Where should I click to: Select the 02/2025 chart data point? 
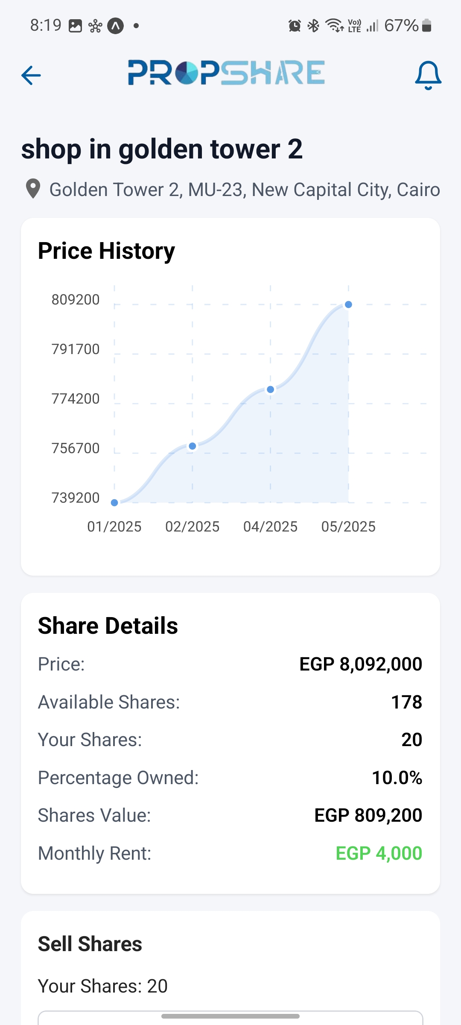pyautogui.click(x=193, y=446)
